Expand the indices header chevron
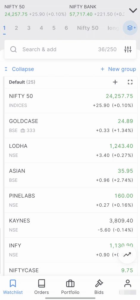Screen dimensions: 140x300 coord(133,10)
